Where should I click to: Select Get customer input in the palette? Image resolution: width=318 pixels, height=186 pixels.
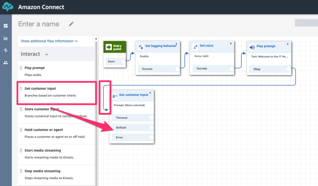point(56,92)
